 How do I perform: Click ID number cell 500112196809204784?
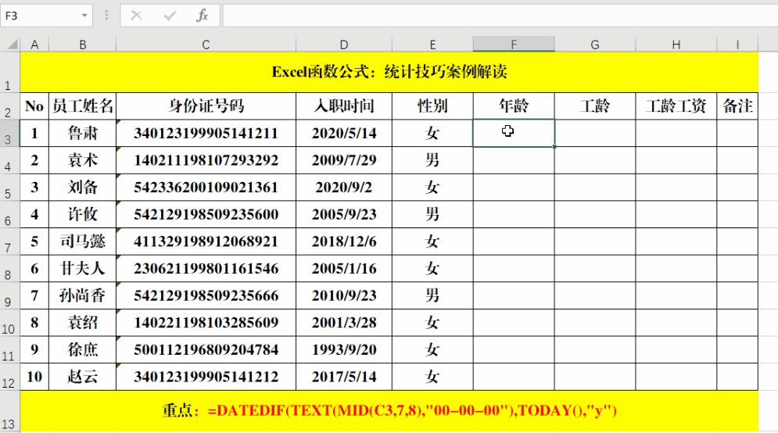pyautogui.click(x=206, y=349)
